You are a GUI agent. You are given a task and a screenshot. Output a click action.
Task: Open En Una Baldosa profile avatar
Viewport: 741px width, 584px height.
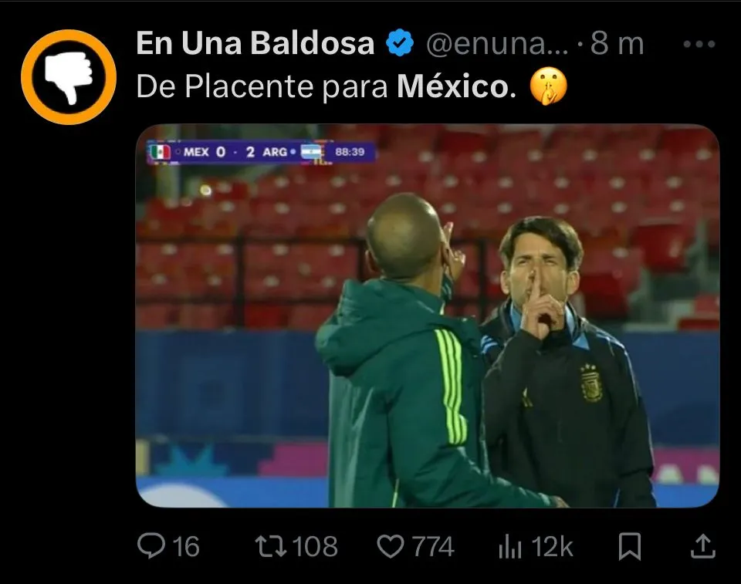69,77
